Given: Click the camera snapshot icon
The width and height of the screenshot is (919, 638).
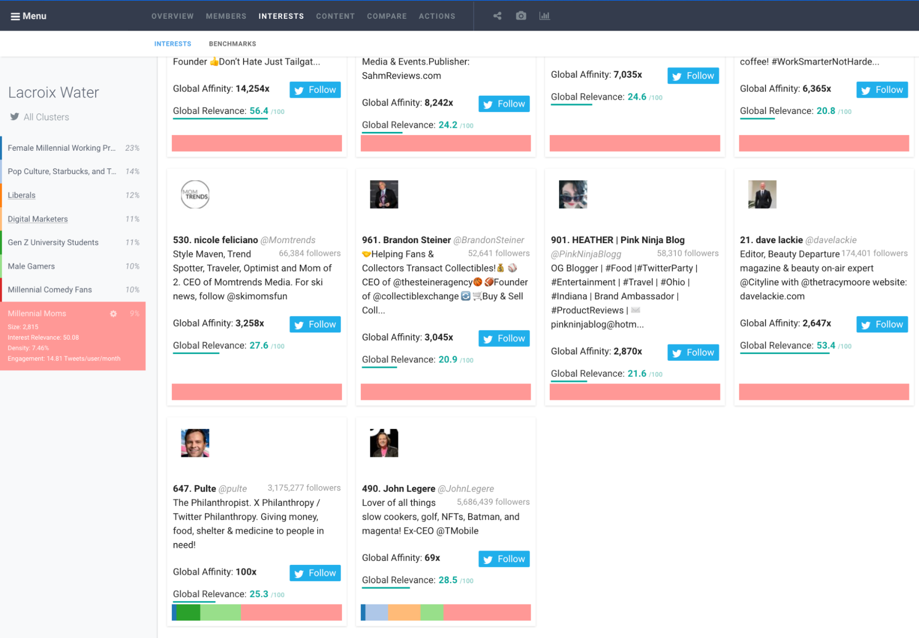Looking at the screenshot, I should 521,16.
